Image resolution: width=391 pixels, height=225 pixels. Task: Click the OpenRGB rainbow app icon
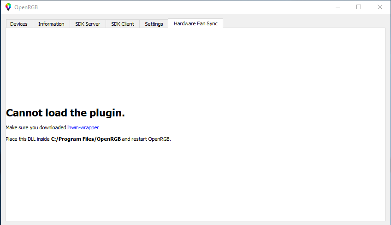tap(8, 7)
